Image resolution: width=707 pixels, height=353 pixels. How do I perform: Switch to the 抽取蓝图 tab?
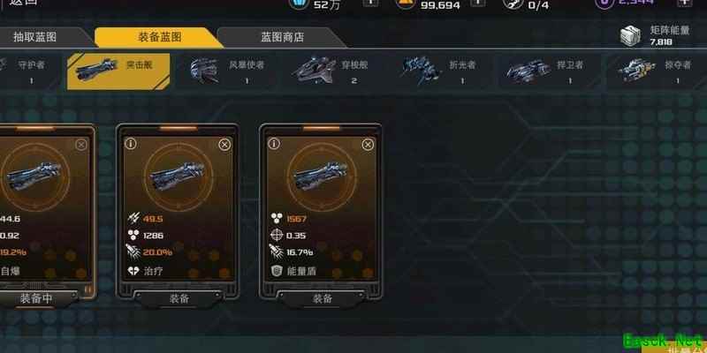click(42, 37)
